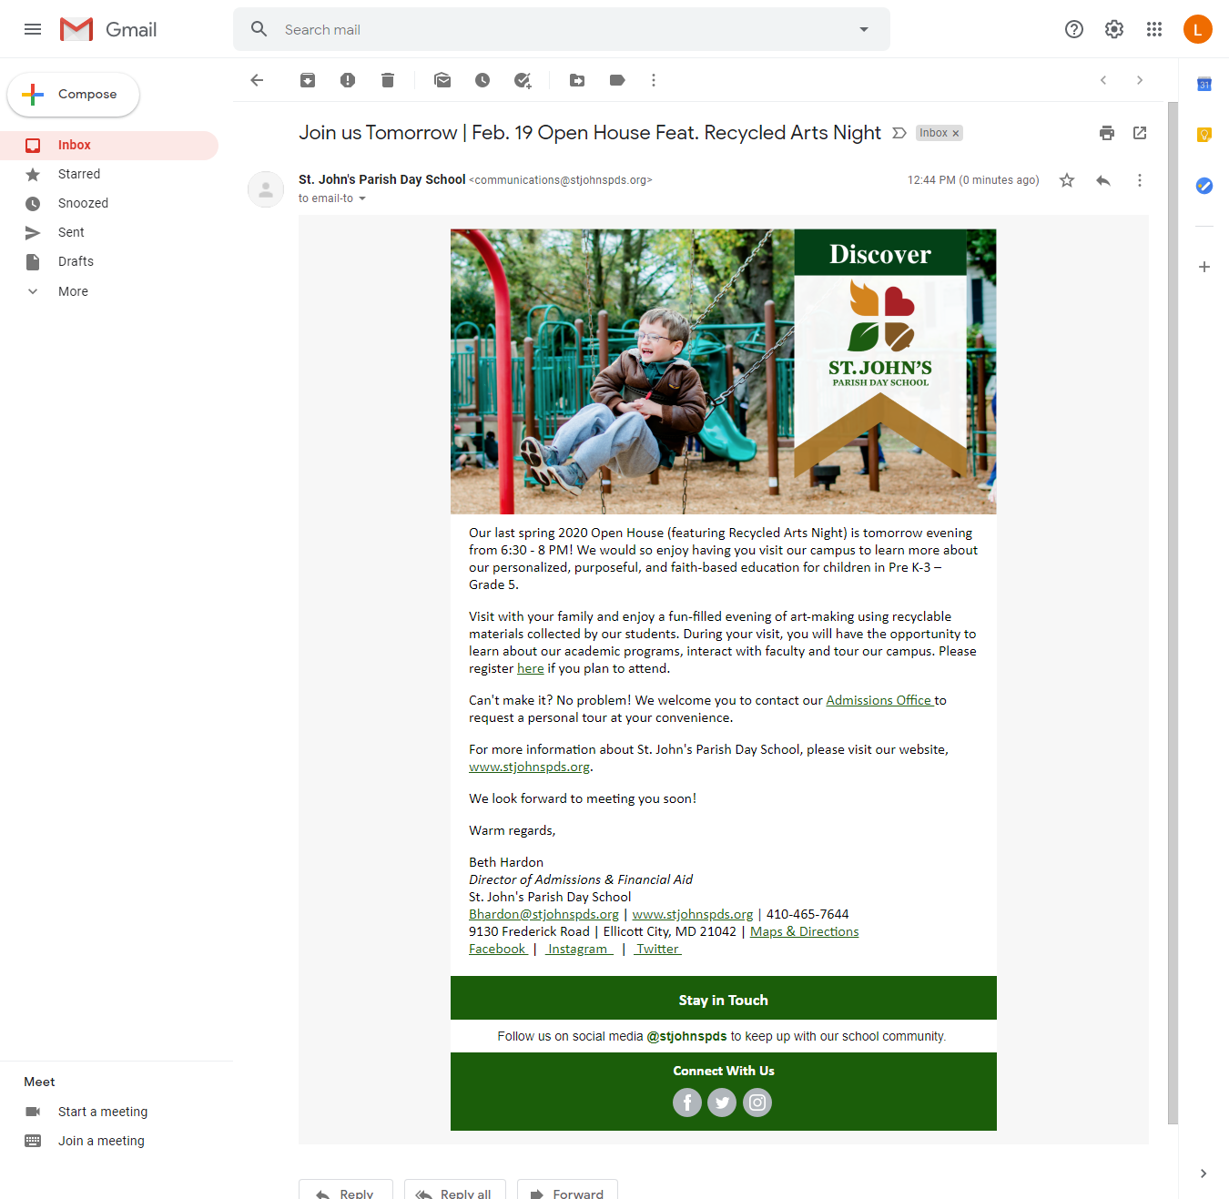Open Gmail Settings gear
The width and height of the screenshot is (1229, 1199).
[x=1114, y=29]
